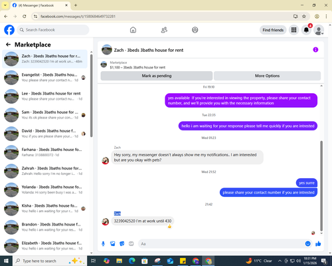This screenshot has height=266, width=332.
Task: Open the Facebook logo home link
Action: 9,30
